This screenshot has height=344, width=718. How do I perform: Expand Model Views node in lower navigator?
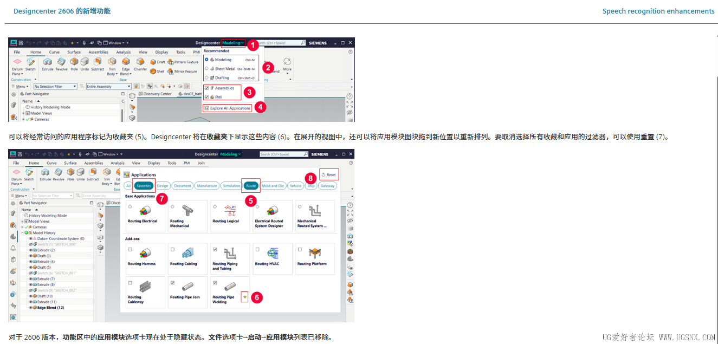tap(23, 221)
